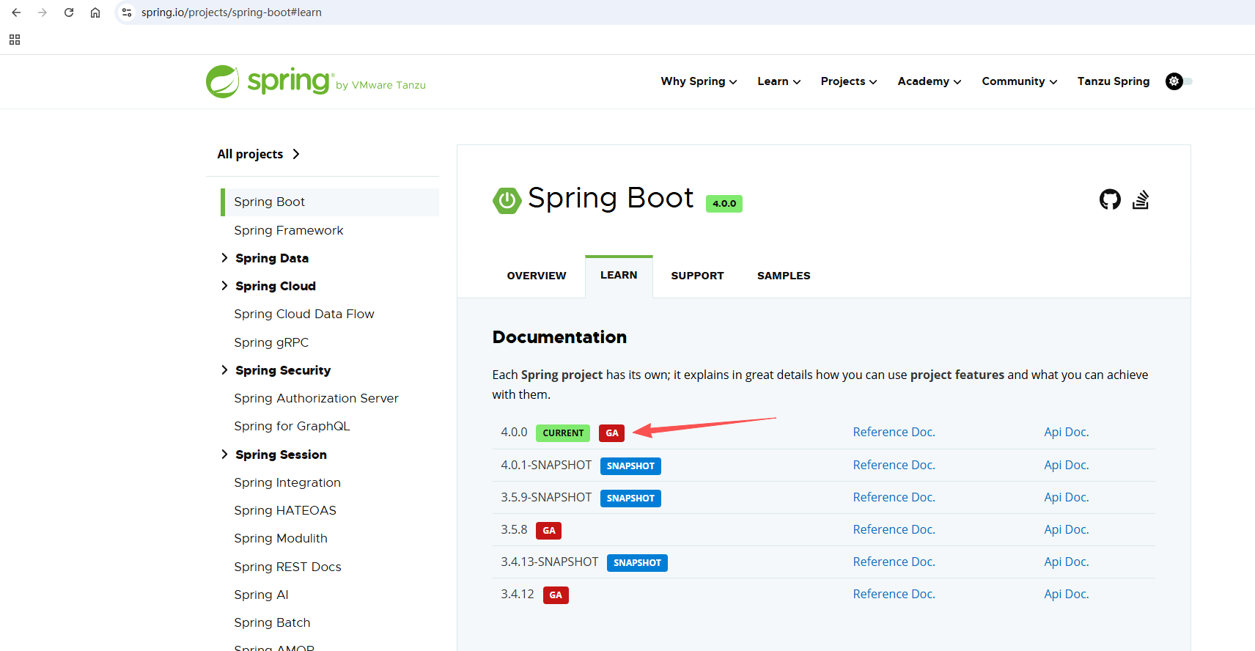
Task: Open the Academy dropdown menu
Action: point(930,81)
